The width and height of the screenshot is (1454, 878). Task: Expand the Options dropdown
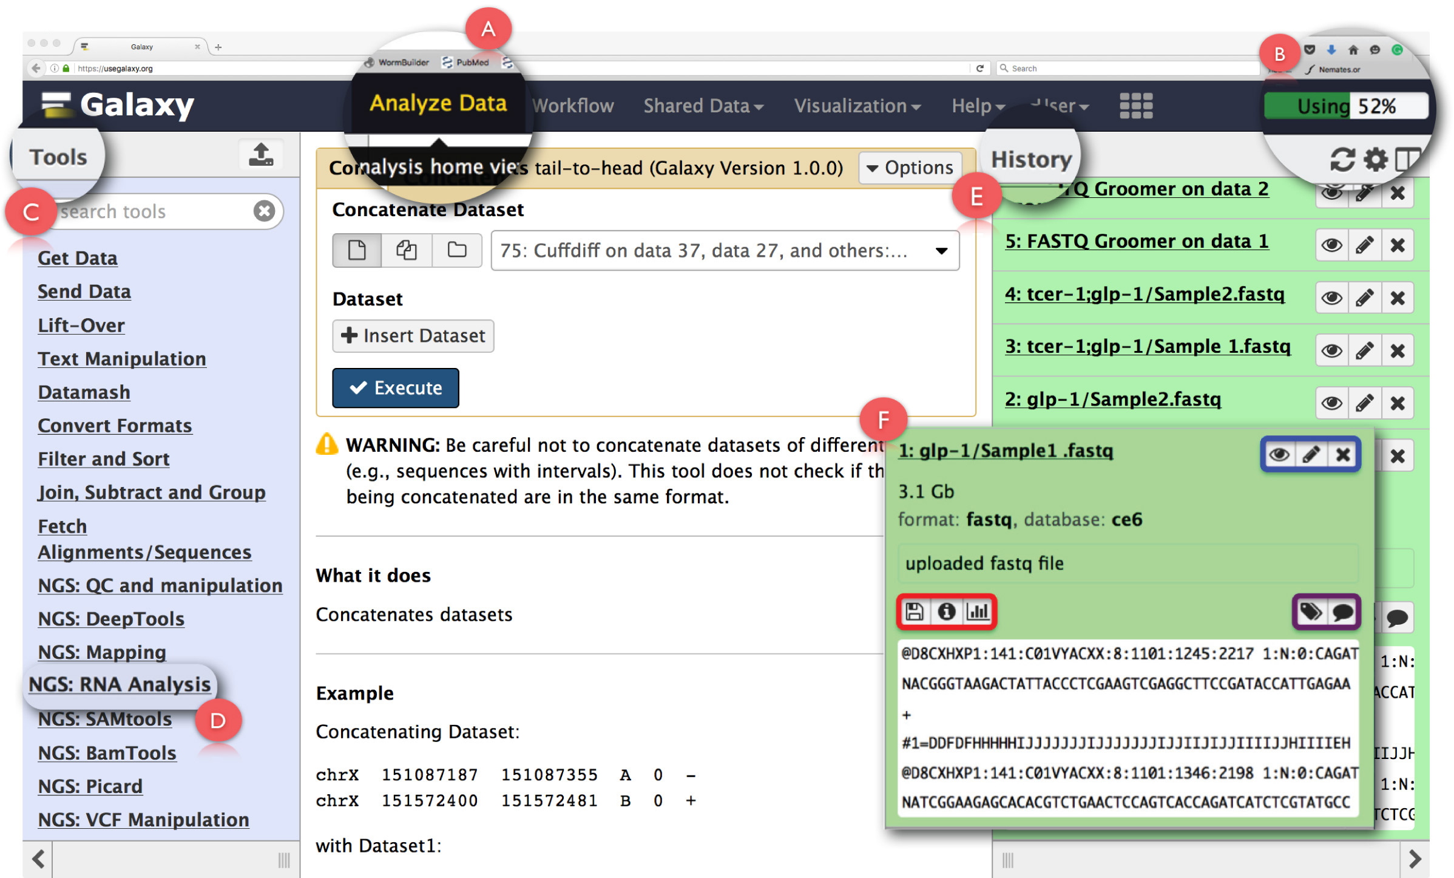910,168
